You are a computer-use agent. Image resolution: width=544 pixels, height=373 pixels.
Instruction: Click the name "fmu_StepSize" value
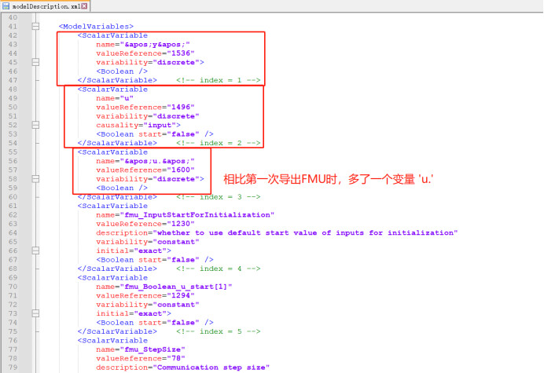coord(153,349)
